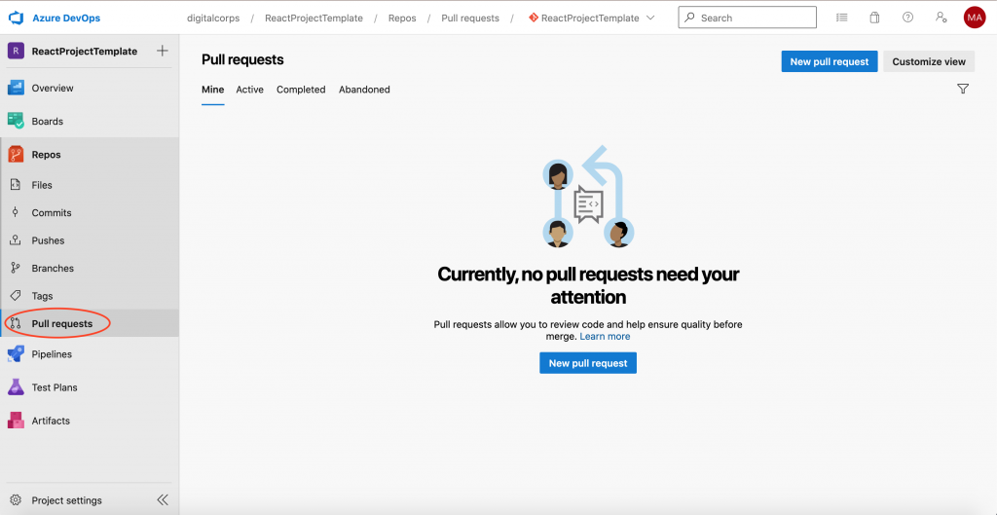The height and width of the screenshot is (515, 997).
Task: Open Artifacts in the sidebar
Action: click(x=51, y=421)
